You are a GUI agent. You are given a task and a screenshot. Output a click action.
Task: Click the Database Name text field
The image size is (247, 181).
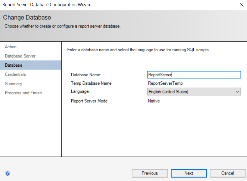(x=194, y=75)
